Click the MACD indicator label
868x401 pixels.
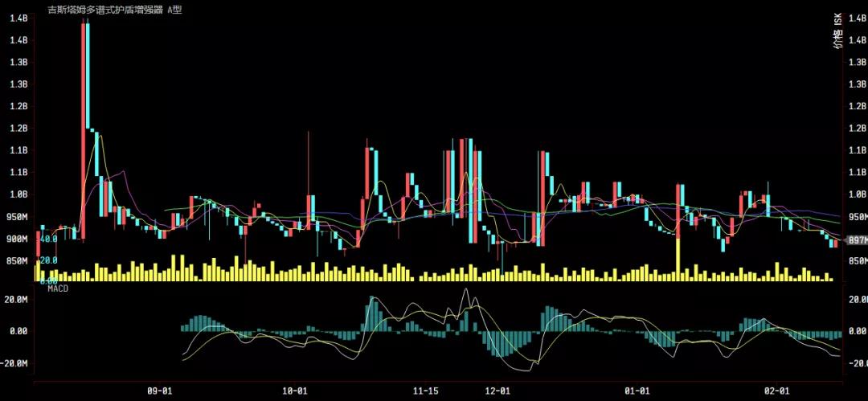(47, 288)
